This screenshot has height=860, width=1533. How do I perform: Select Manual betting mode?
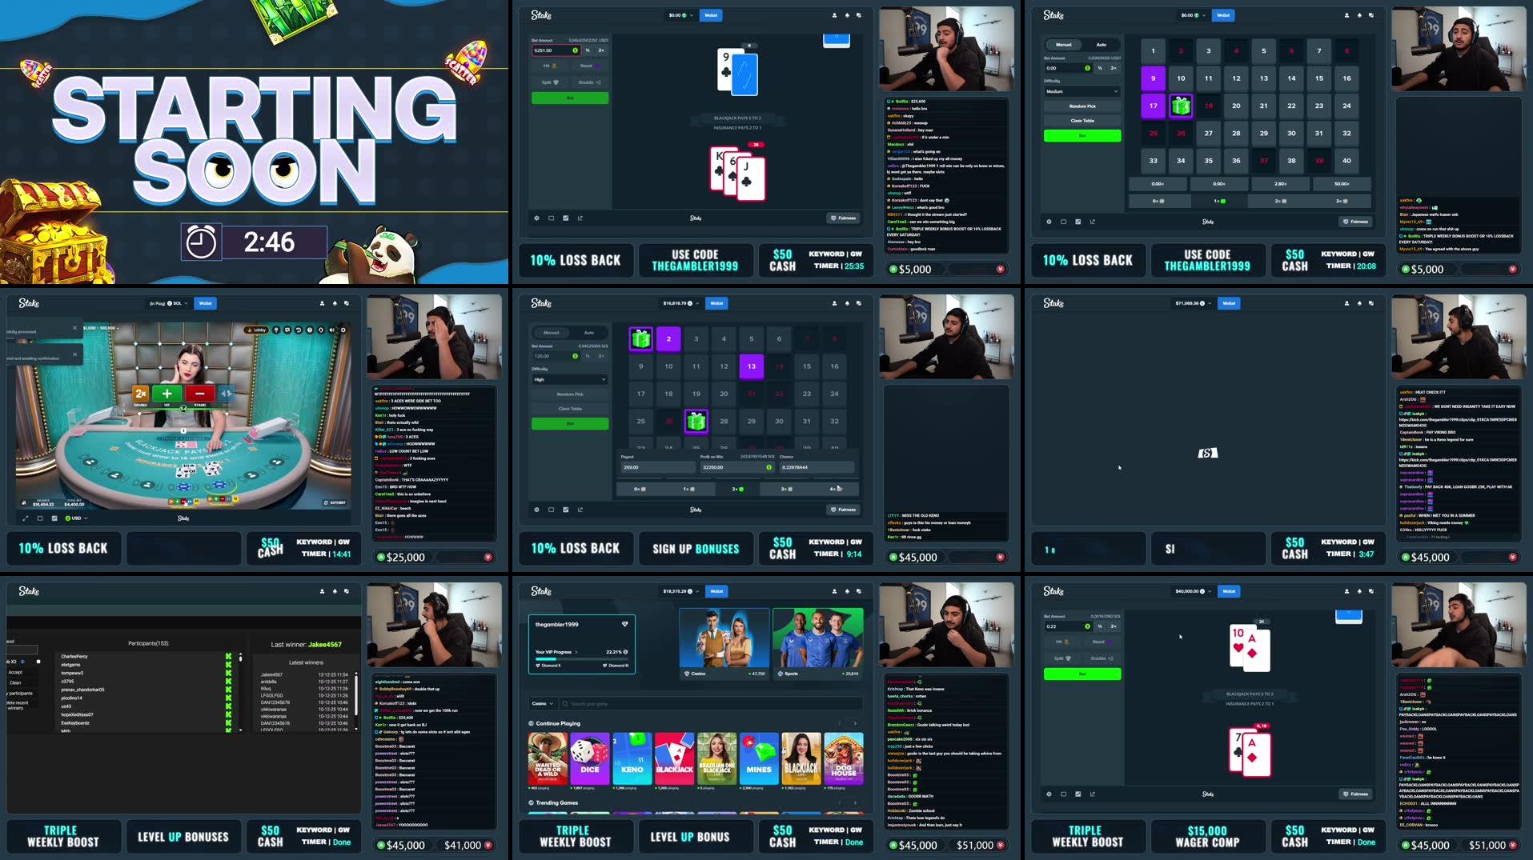pyautogui.click(x=1063, y=45)
